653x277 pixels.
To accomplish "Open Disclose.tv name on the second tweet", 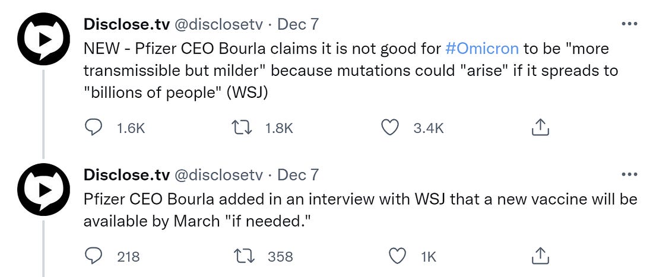I will coord(125,175).
